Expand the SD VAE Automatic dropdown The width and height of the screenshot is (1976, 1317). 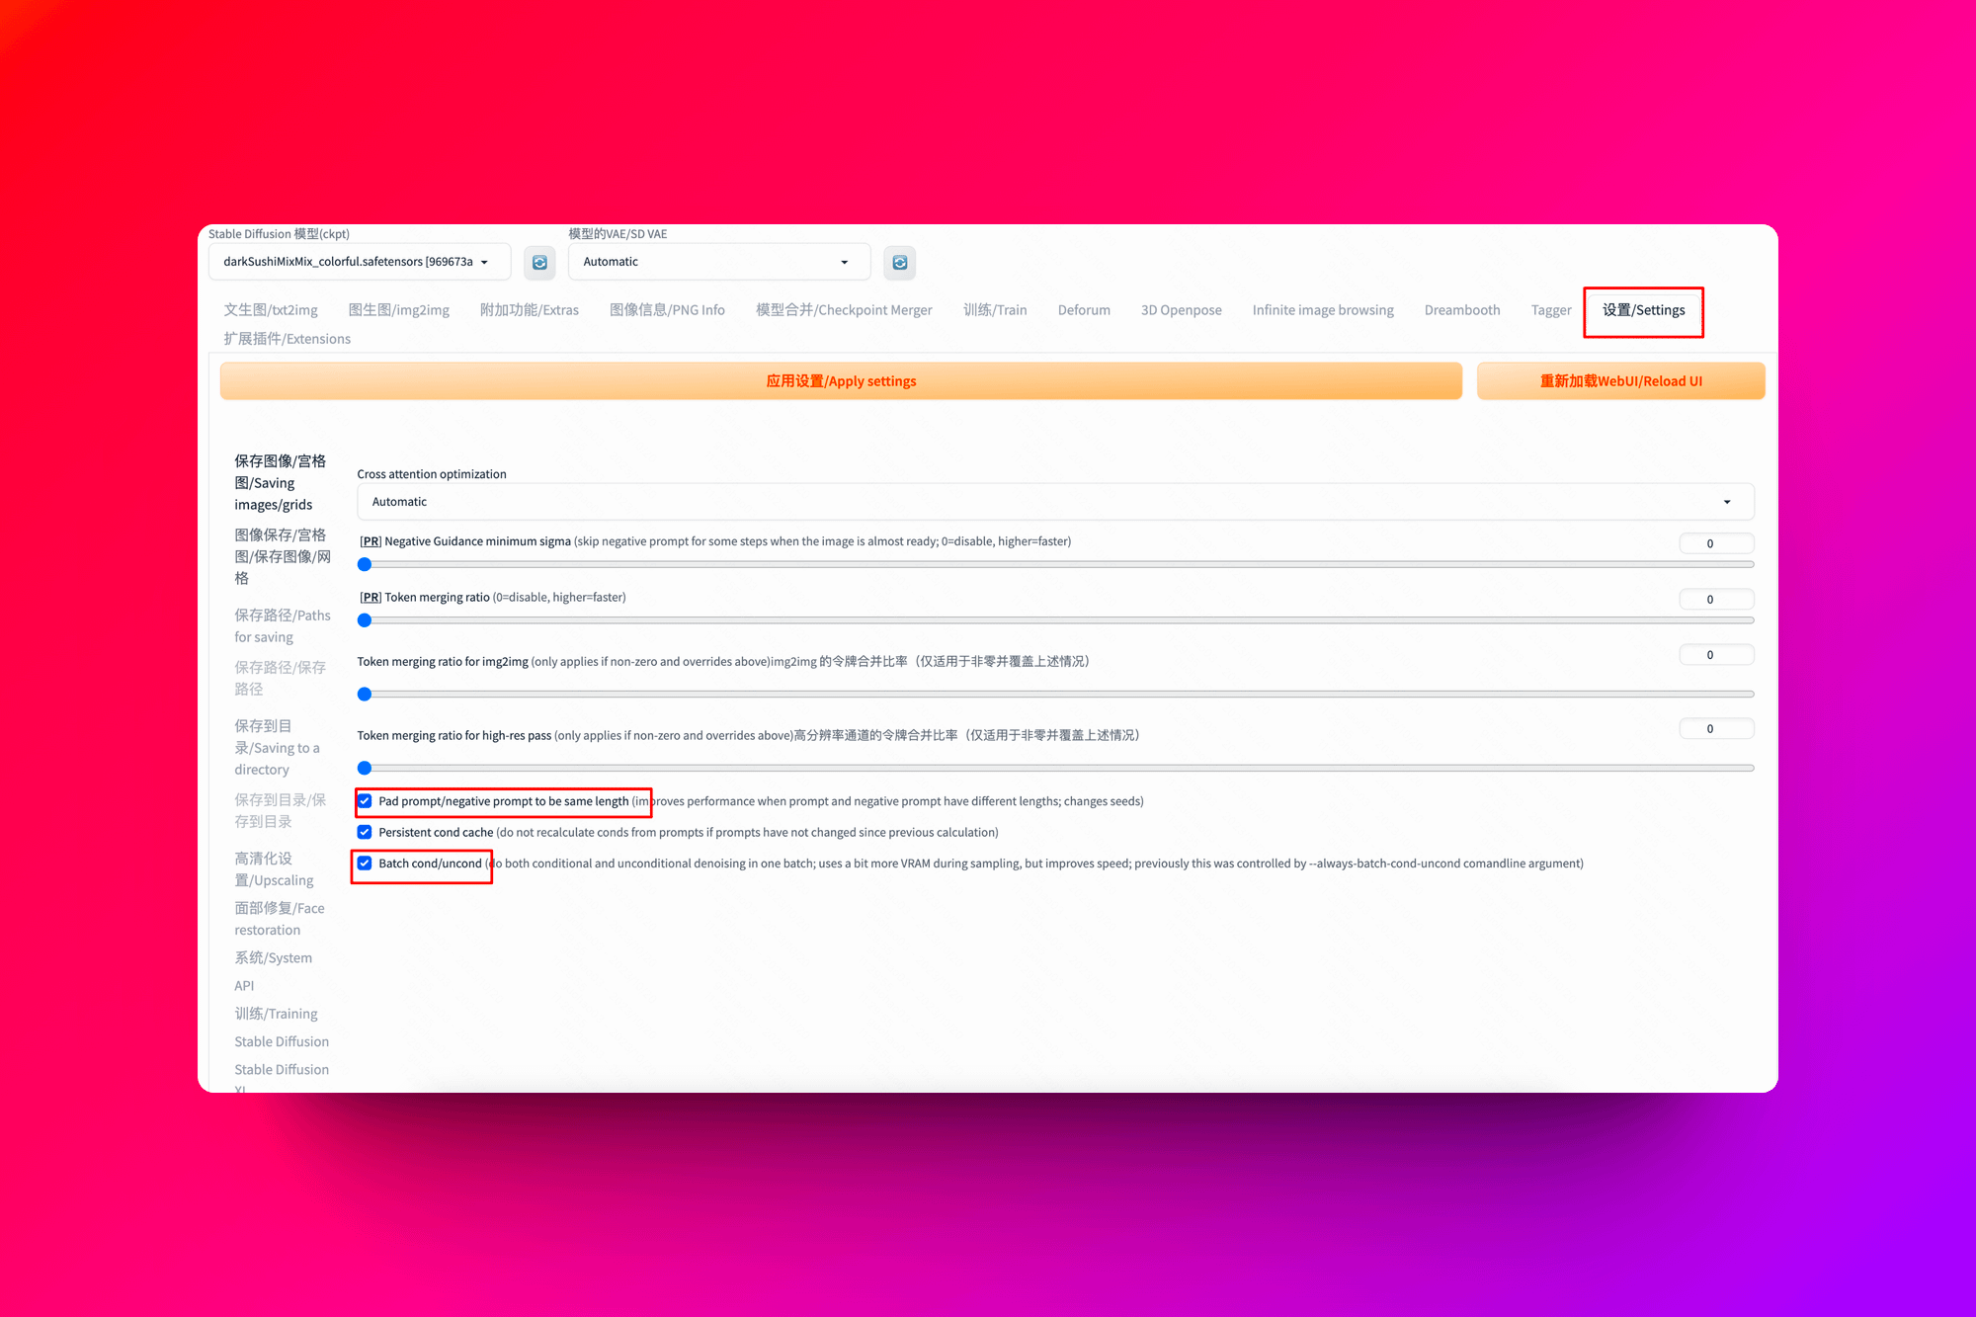[x=718, y=262]
